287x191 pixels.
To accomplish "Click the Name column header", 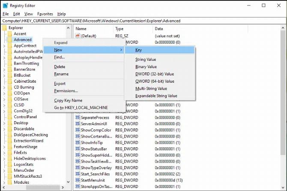I will click(94, 29).
